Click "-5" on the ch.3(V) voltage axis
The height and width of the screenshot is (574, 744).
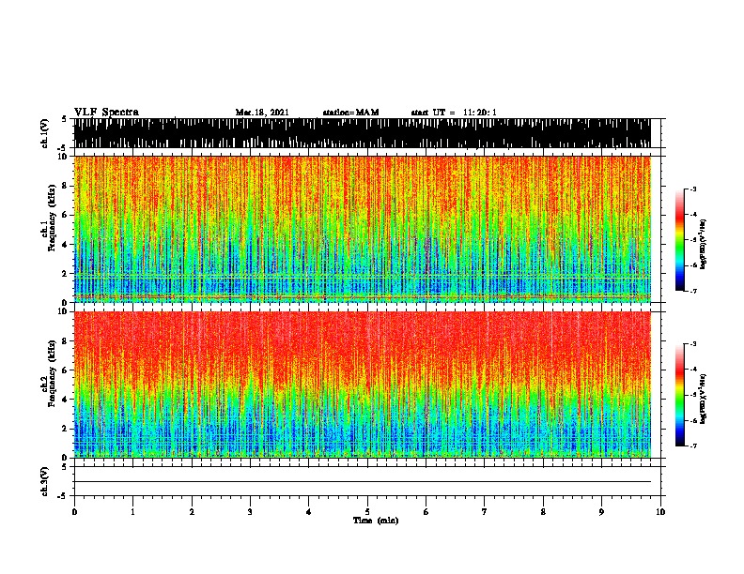pyautogui.click(x=62, y=496)
